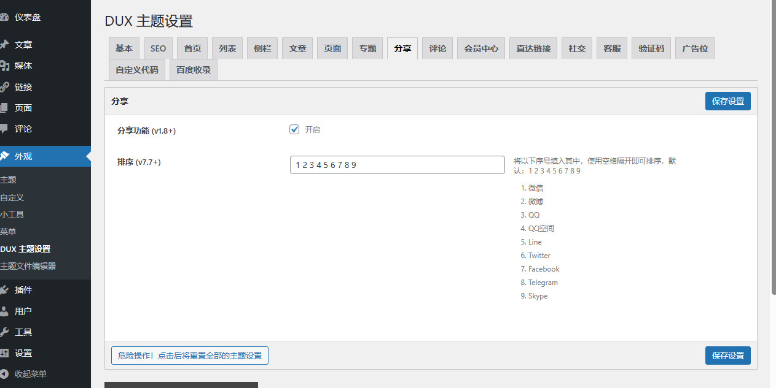Screen dimensions: 776x388
Task: Select the 自定义代码 tab
Action: point(137,70)
